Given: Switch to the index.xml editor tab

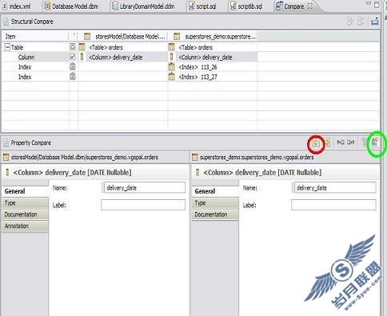Looking at the screenshot, I should point(17,6).
